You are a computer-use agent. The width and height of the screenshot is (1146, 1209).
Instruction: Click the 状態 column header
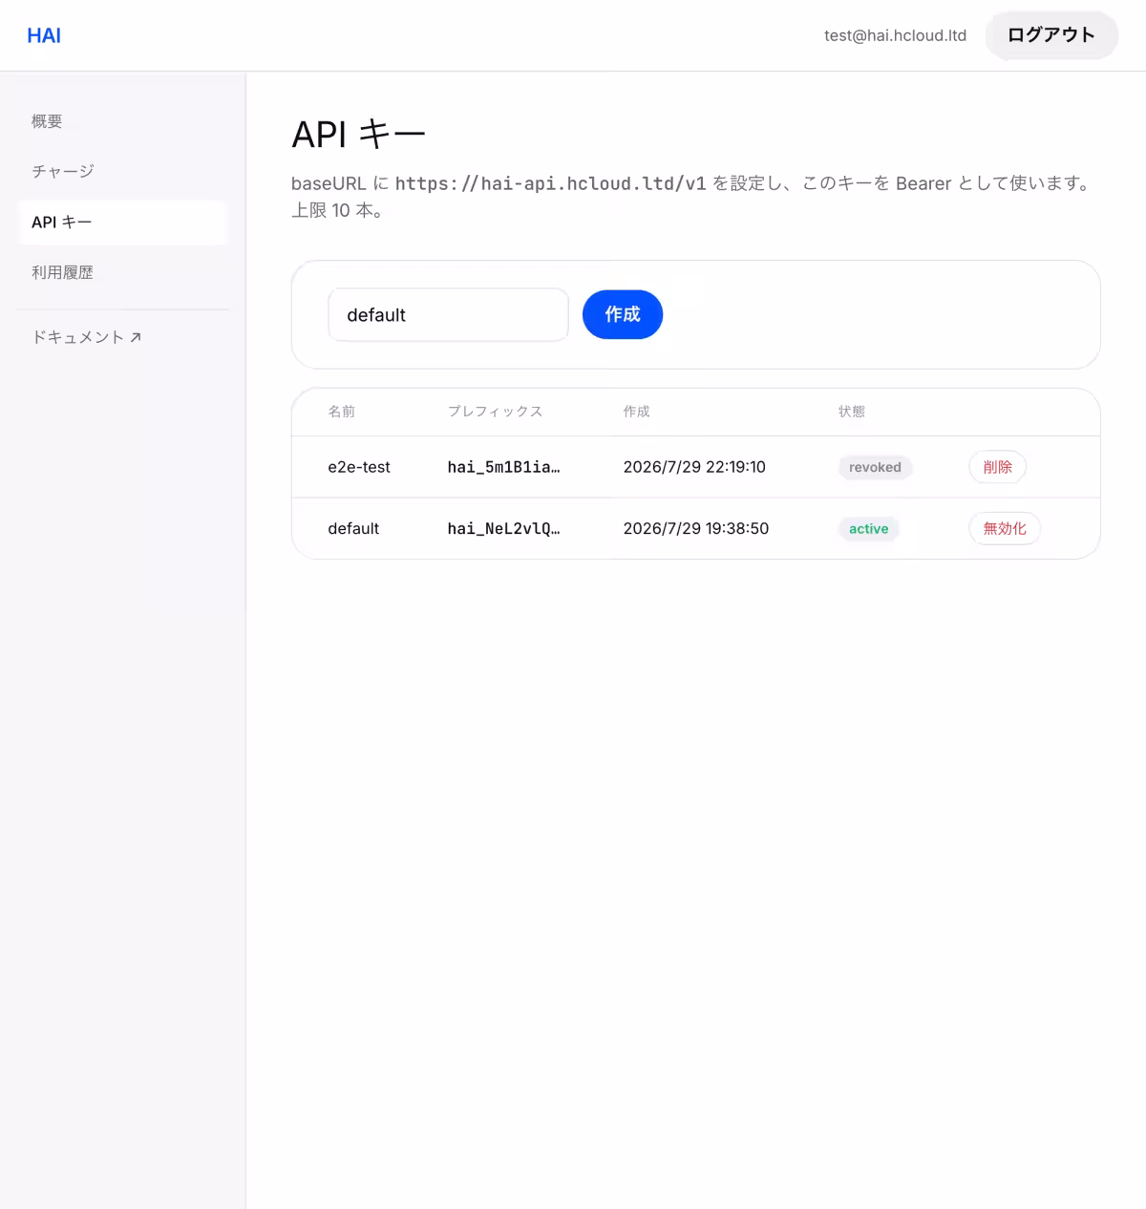(x=852, y=412)
